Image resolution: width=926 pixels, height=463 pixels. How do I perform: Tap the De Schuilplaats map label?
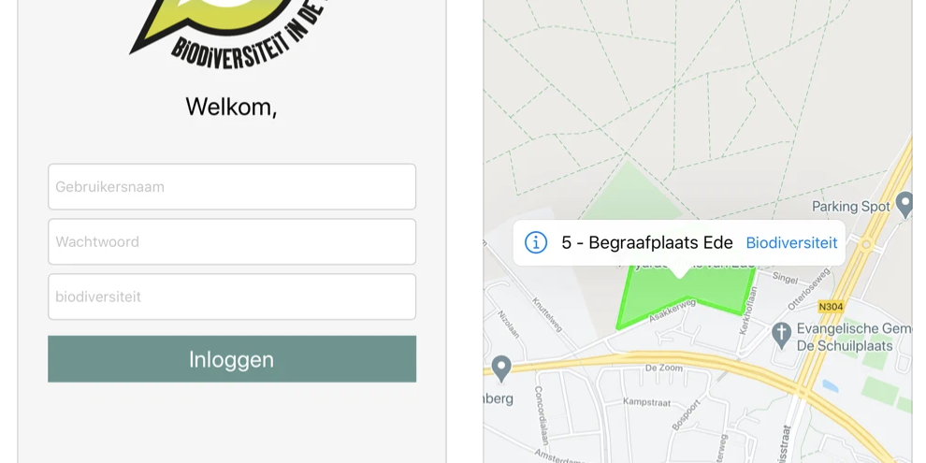click(844, 345)
